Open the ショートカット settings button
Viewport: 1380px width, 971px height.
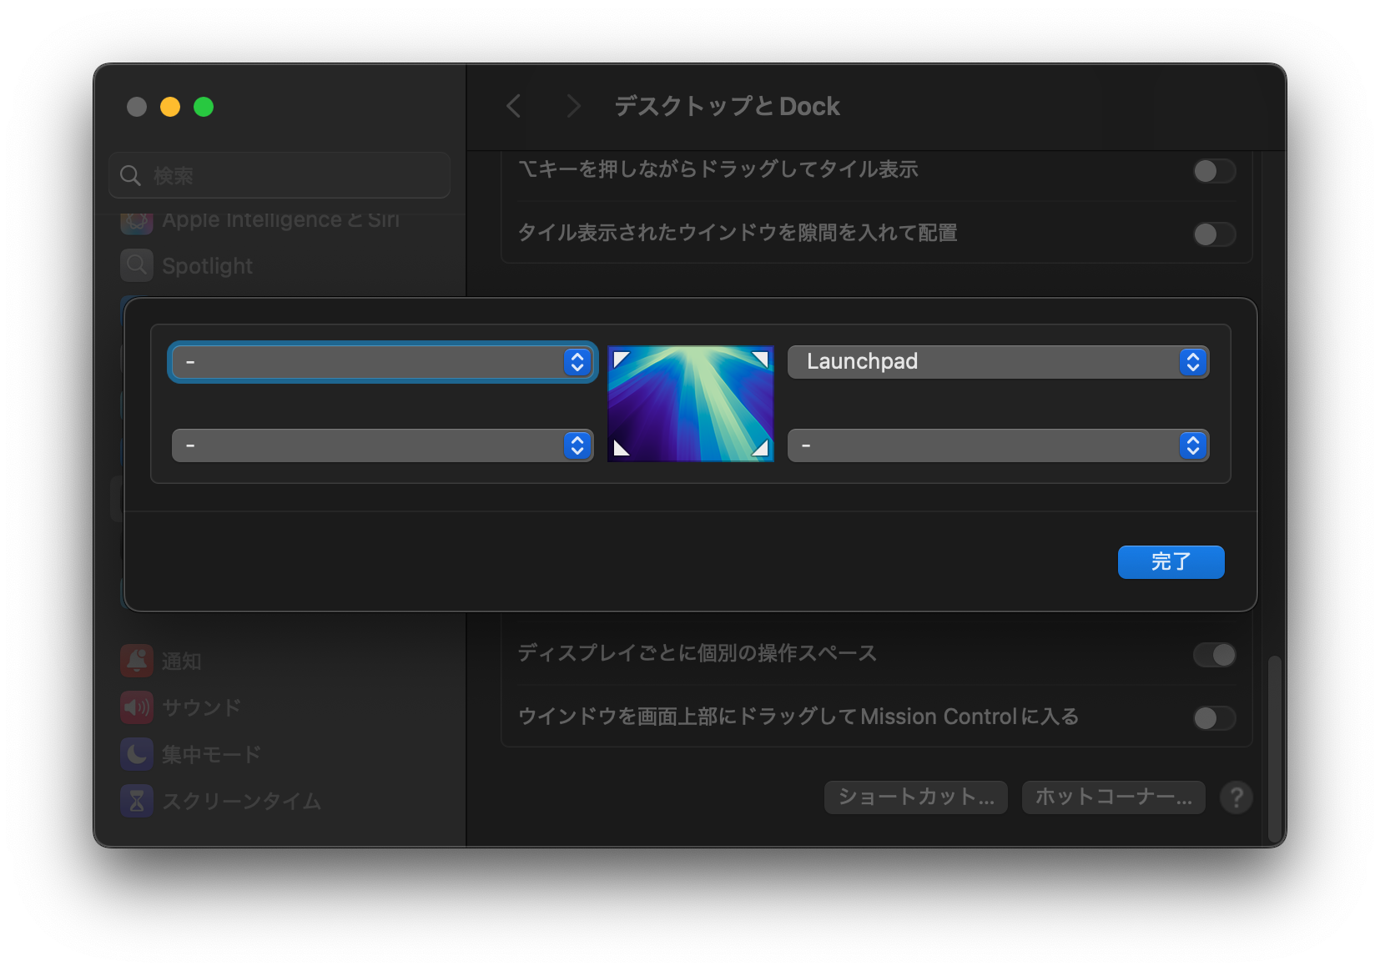pyautogui.click(x=915, y=797)
